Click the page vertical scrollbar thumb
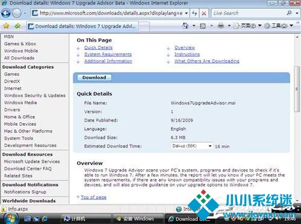 tap(297, 89)
